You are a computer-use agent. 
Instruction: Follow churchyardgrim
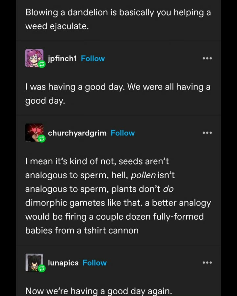coord(123,133)
